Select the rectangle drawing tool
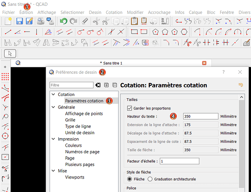251x192 pixels. point(134,31)
